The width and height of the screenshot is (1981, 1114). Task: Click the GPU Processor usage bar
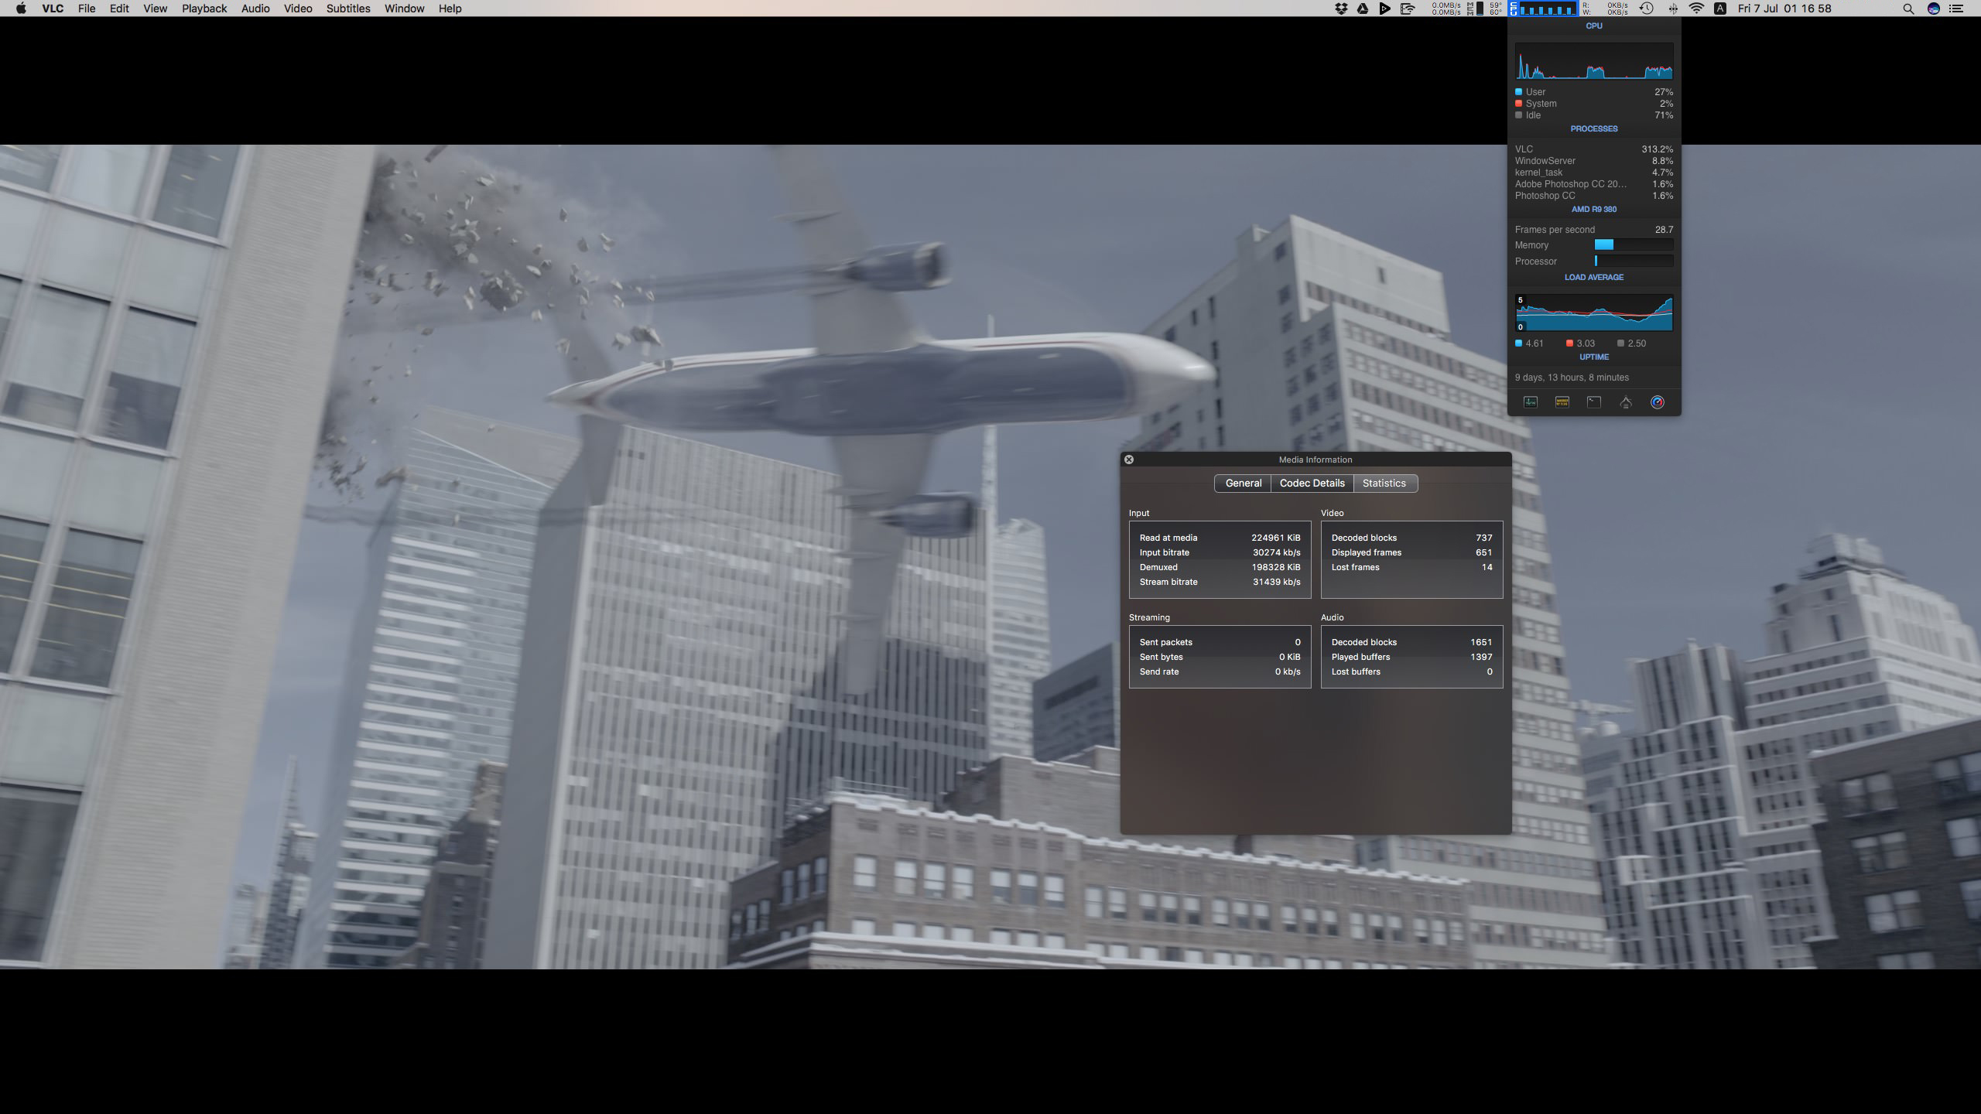1634,261
